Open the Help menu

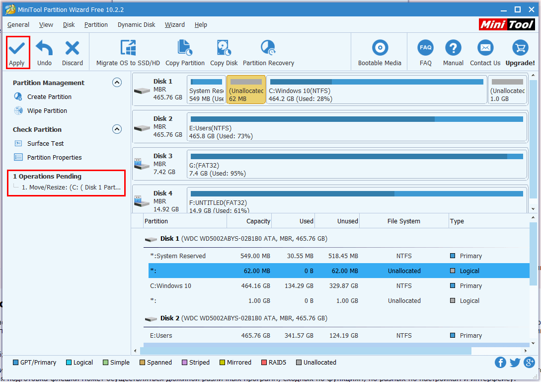pos(201,25)
